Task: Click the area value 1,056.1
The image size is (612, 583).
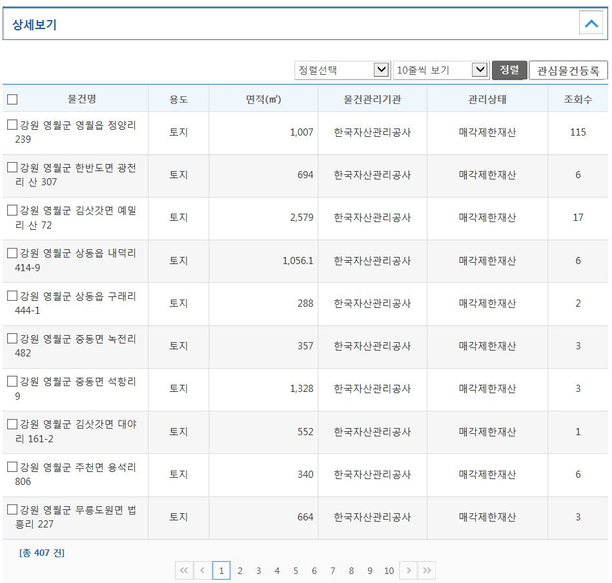Action: (x=298, y=260)
